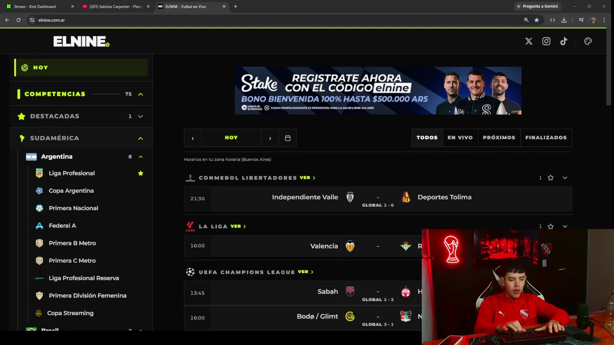Viewport: 614px width, 345px height.
Task: Toggle favorite star for La Liga
Action: tap(551, 227)
